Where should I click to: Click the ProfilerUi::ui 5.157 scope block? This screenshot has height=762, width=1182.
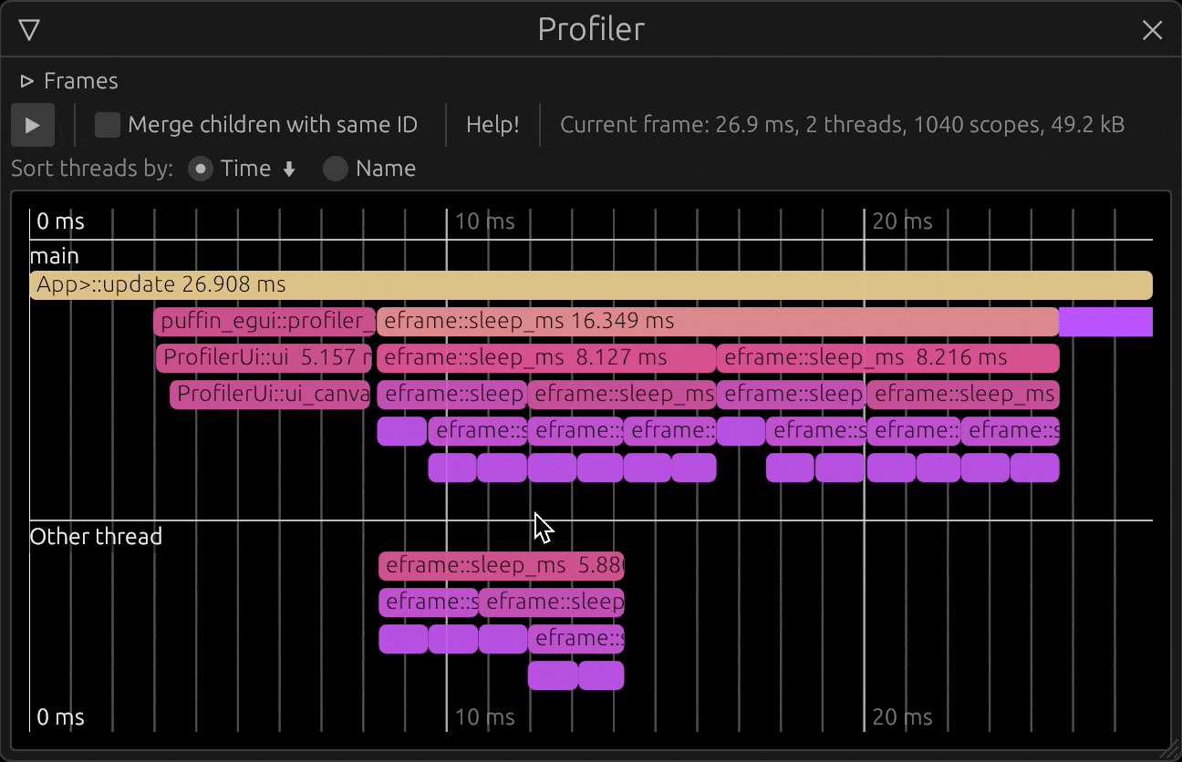coord(264,357)
